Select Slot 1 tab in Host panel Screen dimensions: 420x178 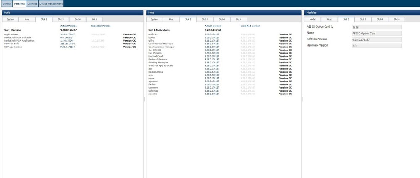coord(188,19)
